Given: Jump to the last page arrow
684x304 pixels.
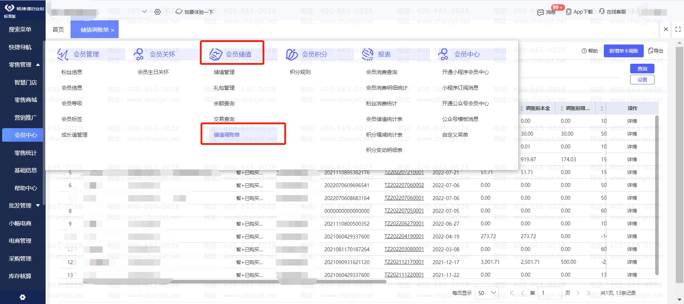Looking at the screenshot, I should 588,293.
